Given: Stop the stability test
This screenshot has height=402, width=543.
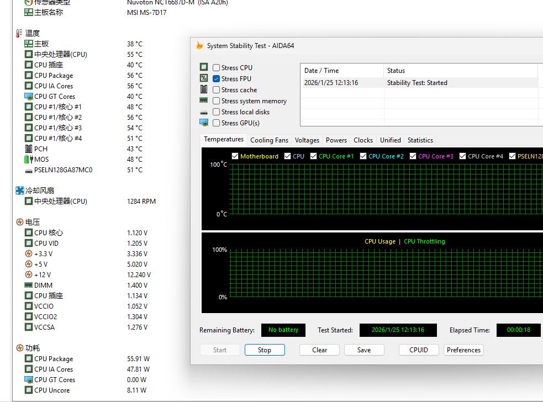Looking at the screenshot, I should [265, 350].
